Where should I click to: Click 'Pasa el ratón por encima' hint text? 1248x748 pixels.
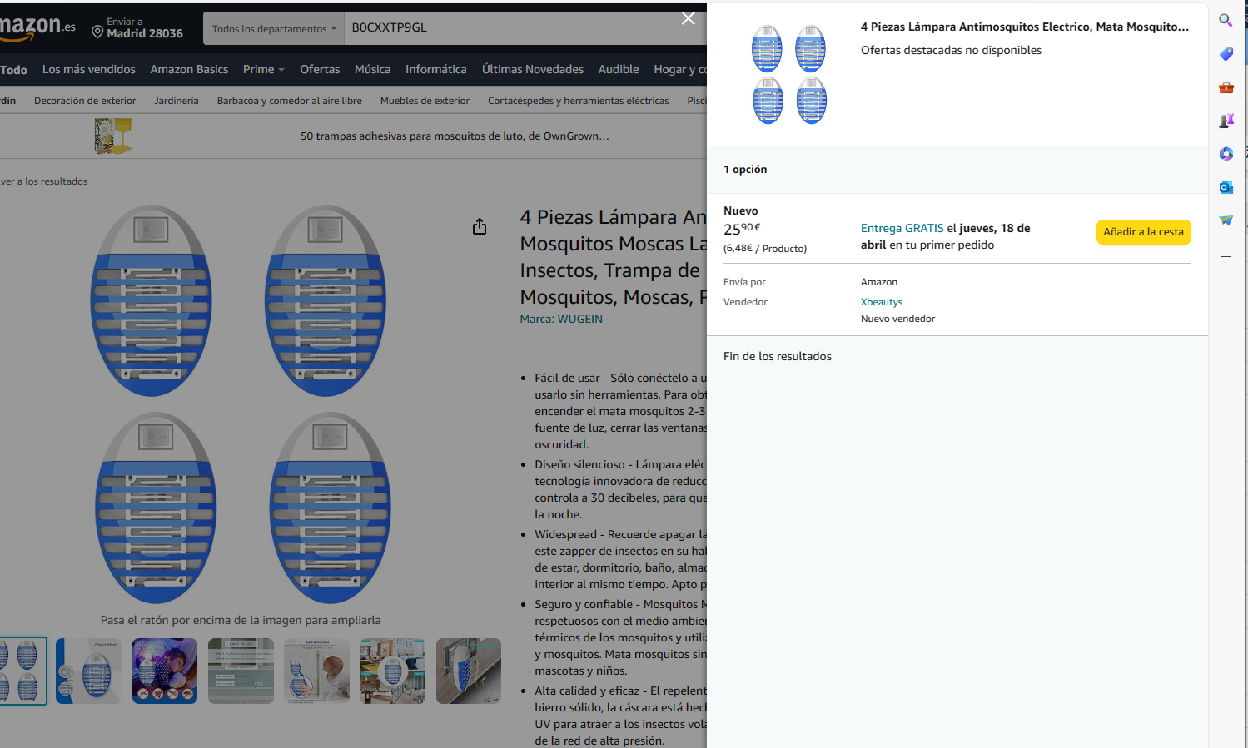tap(241, 620)
